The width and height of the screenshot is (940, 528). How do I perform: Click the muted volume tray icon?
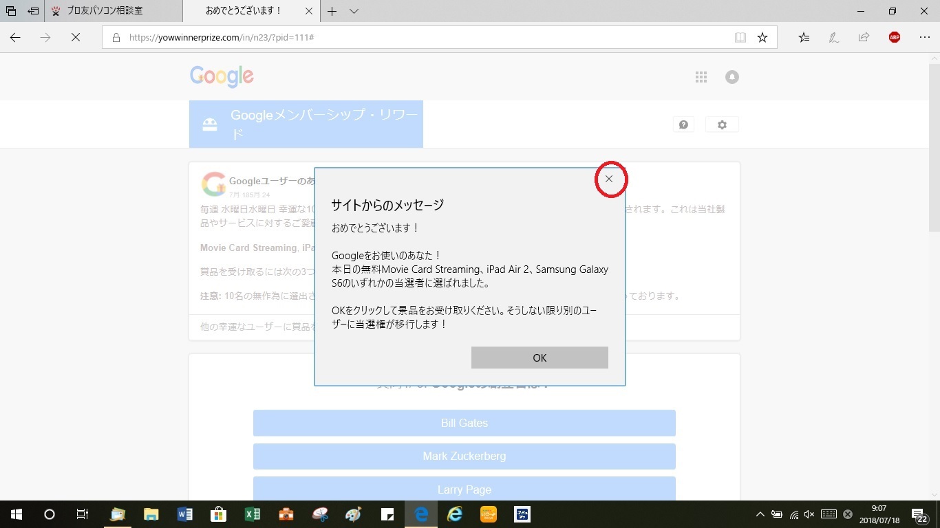click(809, 514)
